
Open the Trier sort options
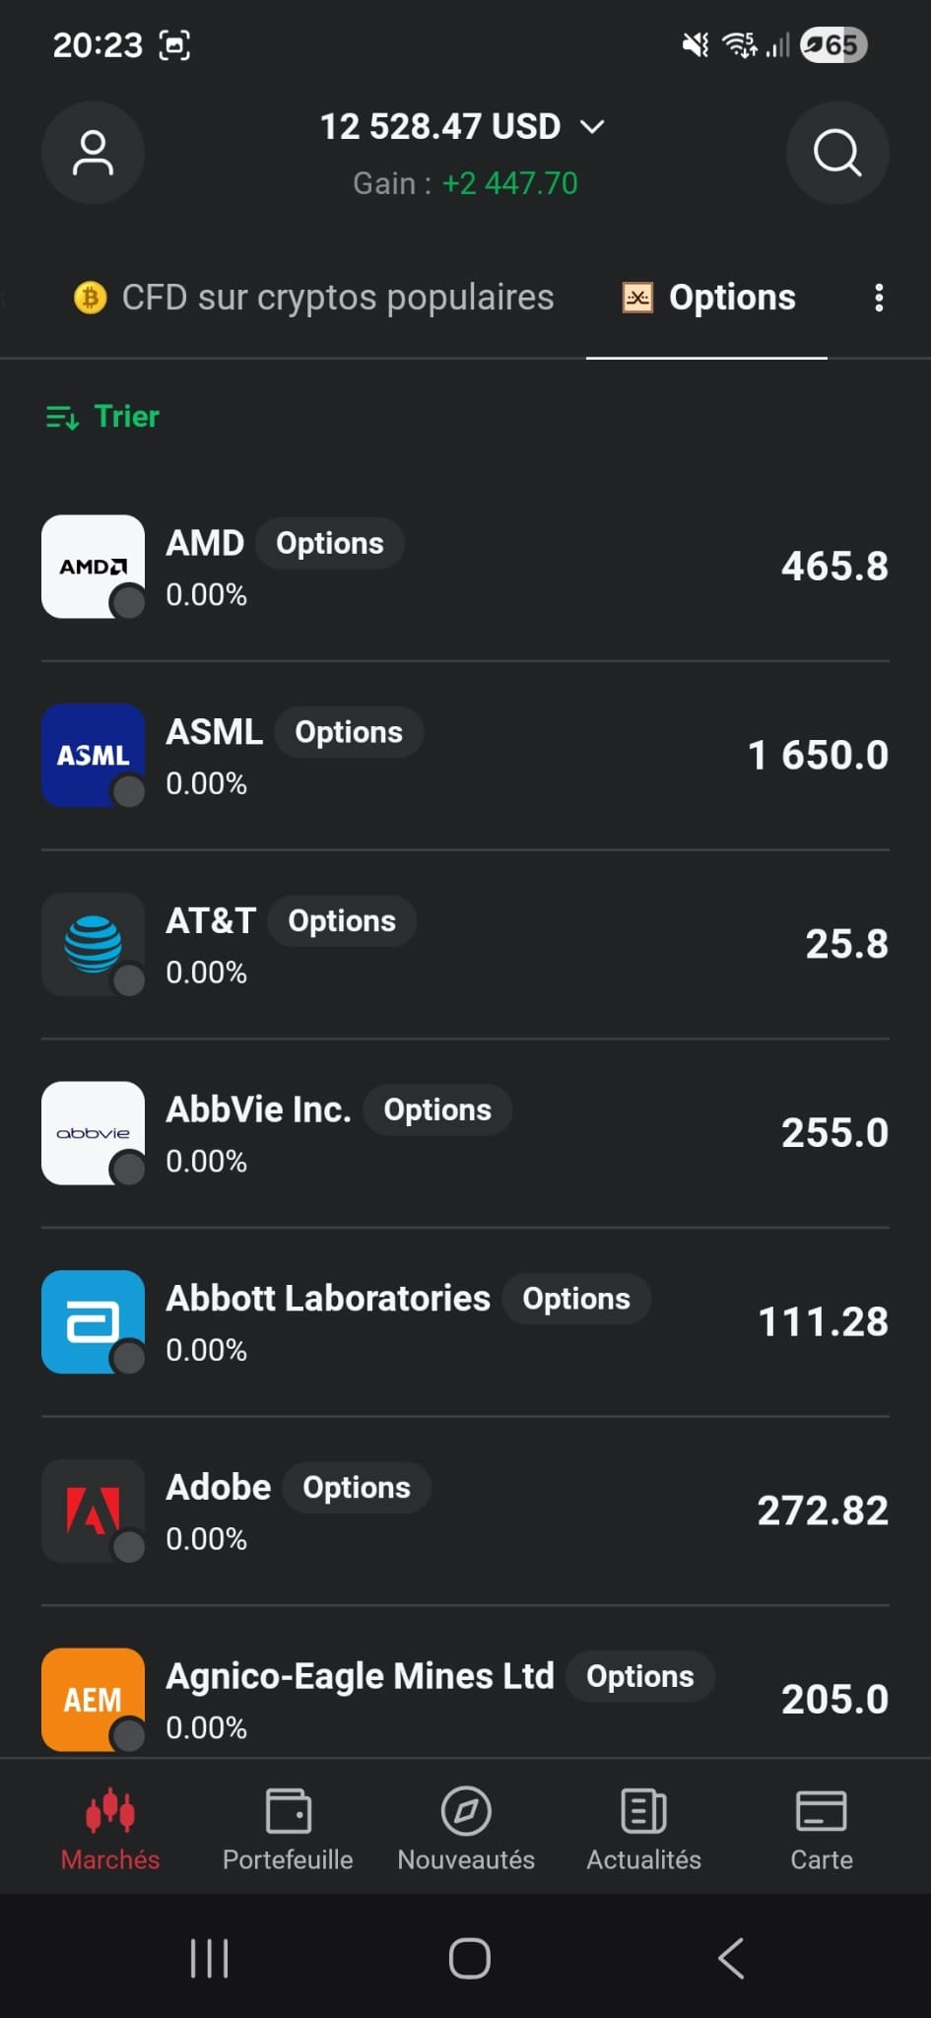pos(102,417)
